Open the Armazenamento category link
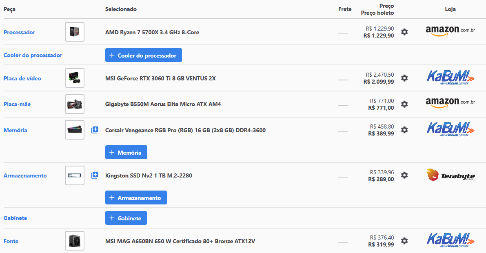The image size is (486, 253). pyautogui.click(x=25, y=175)
